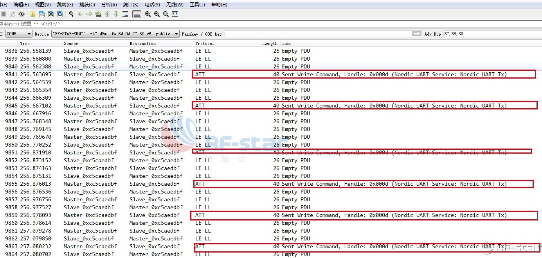Select packet 9853 at 256.874163
This screenshot has width=542, height=258.
tap(271, 168)
